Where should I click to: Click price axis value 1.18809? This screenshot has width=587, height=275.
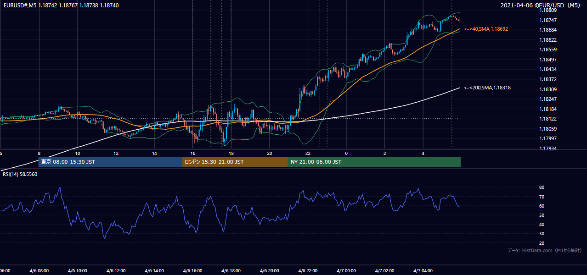(x=547, y=10)
